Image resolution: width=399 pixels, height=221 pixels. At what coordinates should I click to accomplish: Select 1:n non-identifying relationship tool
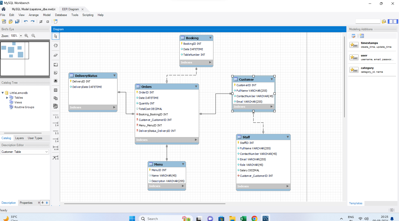pos(56,124)
